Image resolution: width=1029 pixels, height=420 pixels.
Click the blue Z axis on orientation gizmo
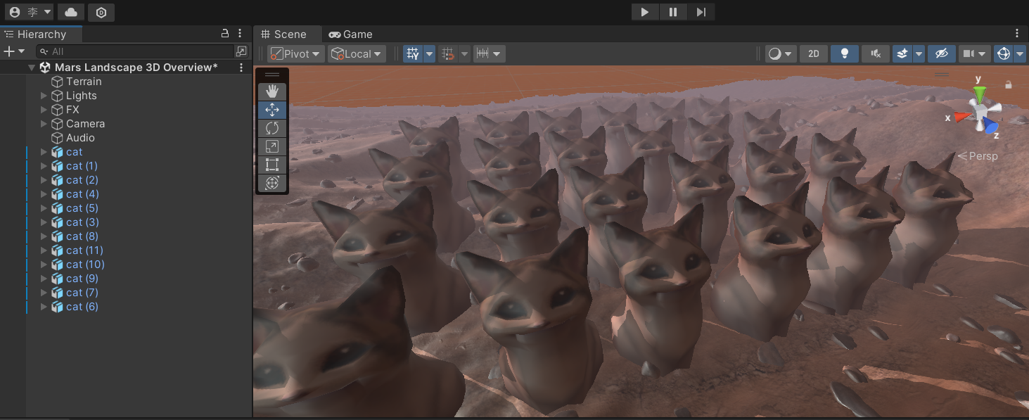click(990, 125)
